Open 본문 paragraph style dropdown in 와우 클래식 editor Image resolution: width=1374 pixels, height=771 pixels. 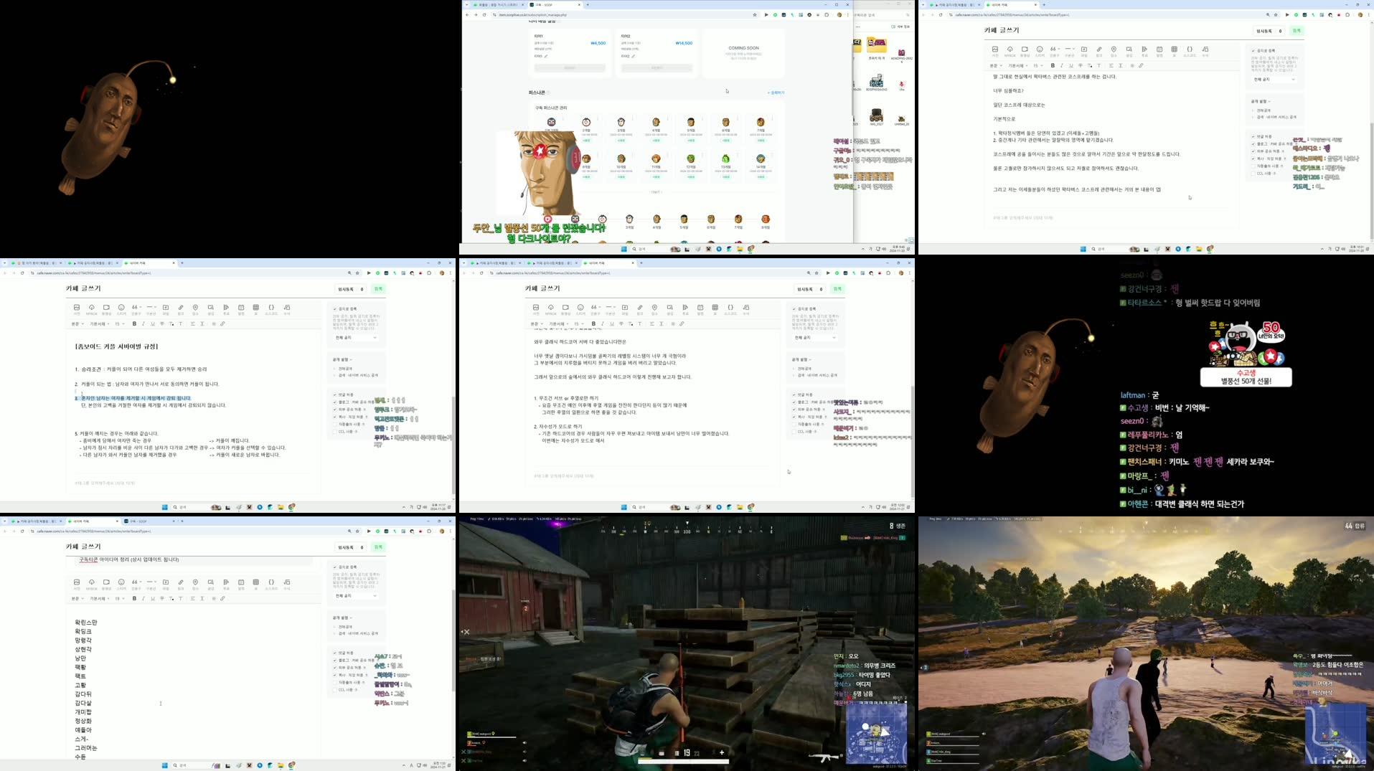click(x=536, y=323)
